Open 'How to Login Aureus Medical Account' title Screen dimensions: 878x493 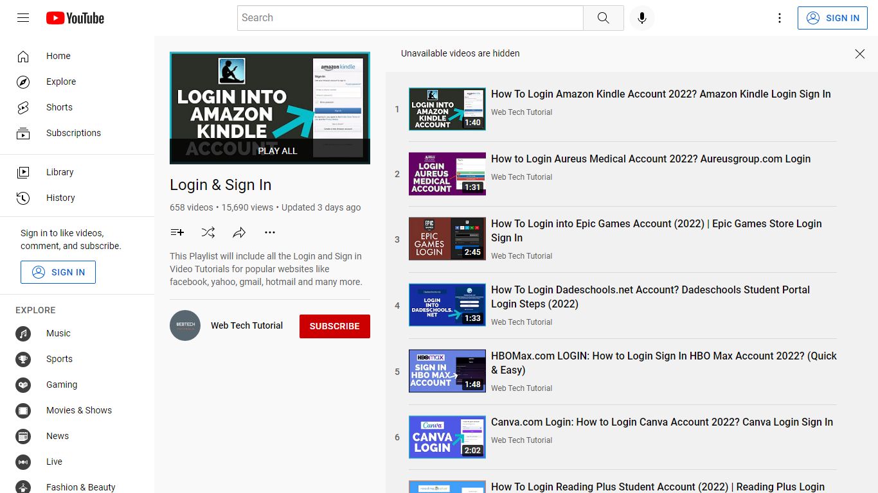pyautogui.click(x=650, y=159)
